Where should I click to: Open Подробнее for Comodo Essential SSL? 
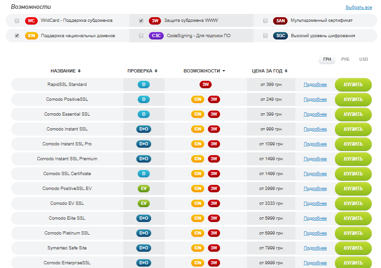tap(315, 114)
